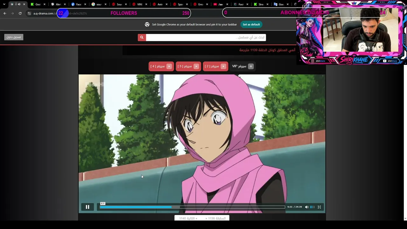Close the Facebook tab
Viewport: 407px width, 229px height.
tap(85, 4)
